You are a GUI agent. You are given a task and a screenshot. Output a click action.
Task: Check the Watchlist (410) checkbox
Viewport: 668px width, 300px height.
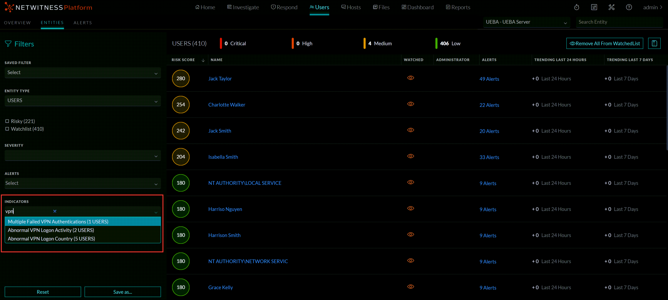point(7,129)
